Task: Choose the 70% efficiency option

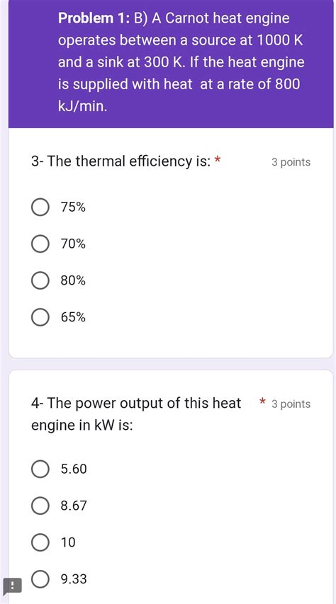Action: [x=40, y=244]
